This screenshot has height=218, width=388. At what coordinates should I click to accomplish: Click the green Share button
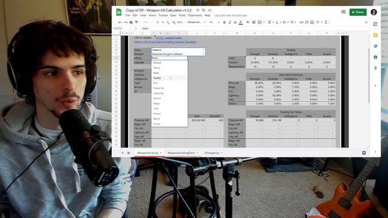(x=358, y=12)
